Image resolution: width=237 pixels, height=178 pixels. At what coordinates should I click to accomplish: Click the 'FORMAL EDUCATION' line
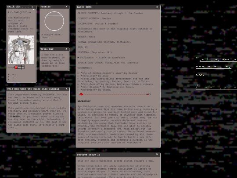click(x=104, y=42)
